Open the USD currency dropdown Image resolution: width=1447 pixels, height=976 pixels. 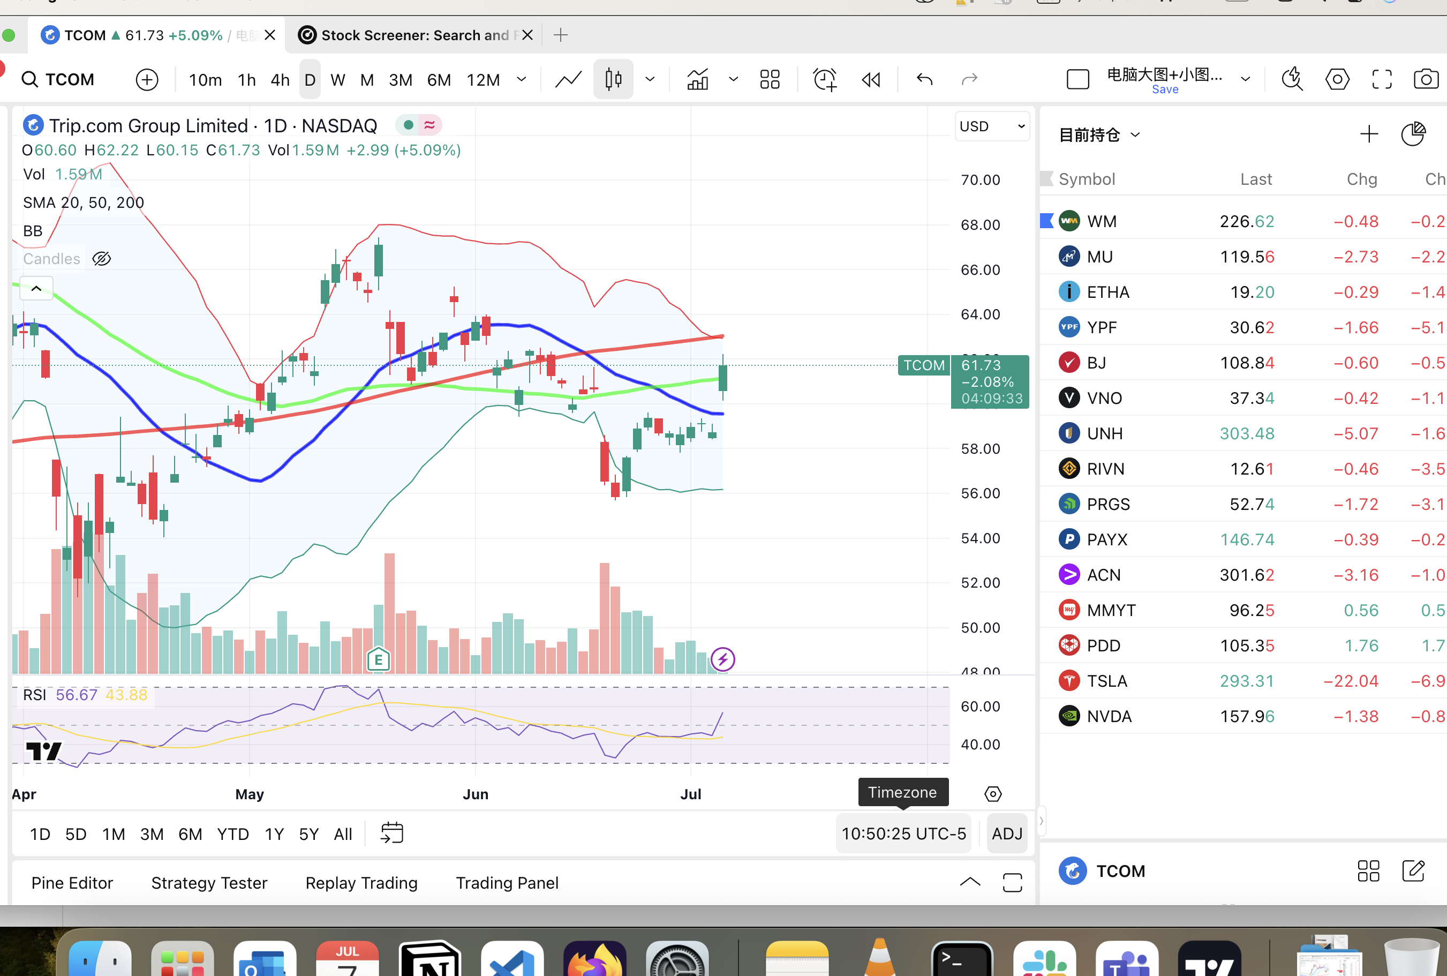coord(992,126)
